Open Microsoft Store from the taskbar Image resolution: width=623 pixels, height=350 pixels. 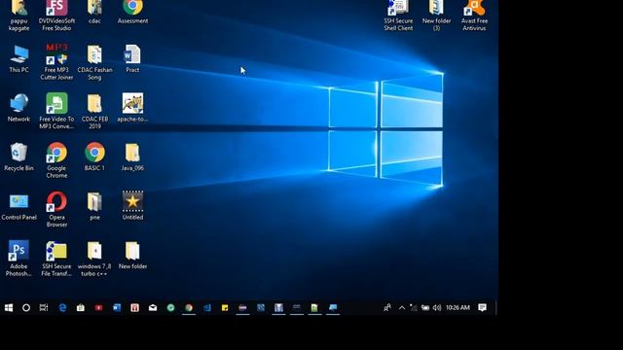[81, 307]
